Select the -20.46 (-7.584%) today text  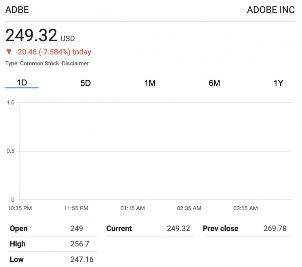click(53, 52)
